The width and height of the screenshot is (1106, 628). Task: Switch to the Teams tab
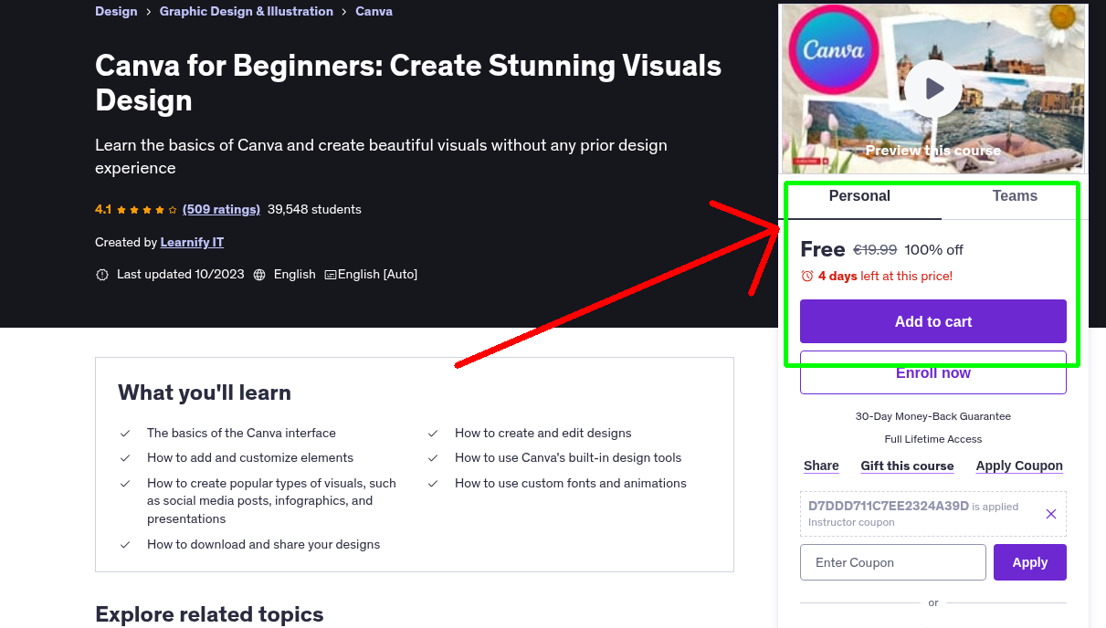click(x=1015, y=196)
